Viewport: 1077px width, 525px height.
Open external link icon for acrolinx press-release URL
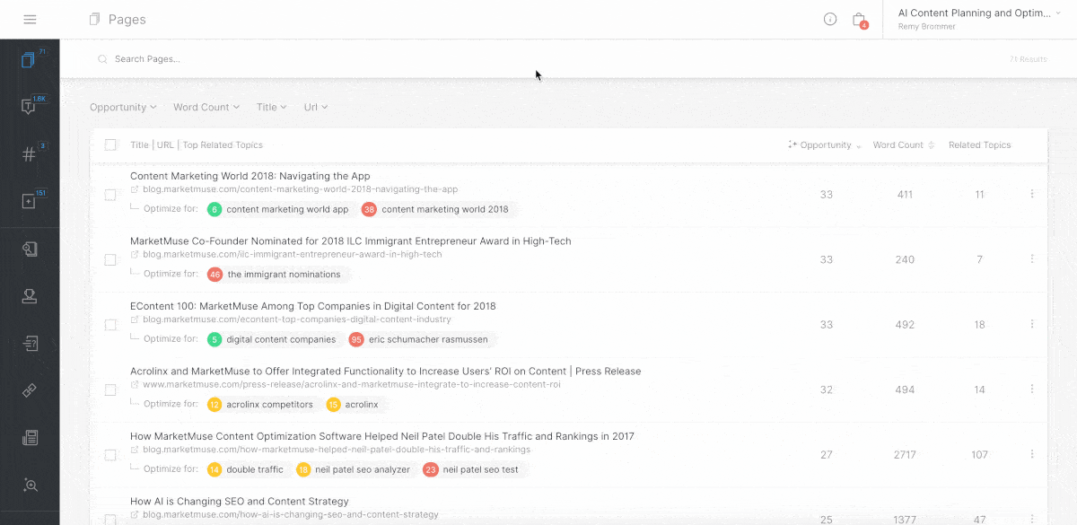click(135, 384)
